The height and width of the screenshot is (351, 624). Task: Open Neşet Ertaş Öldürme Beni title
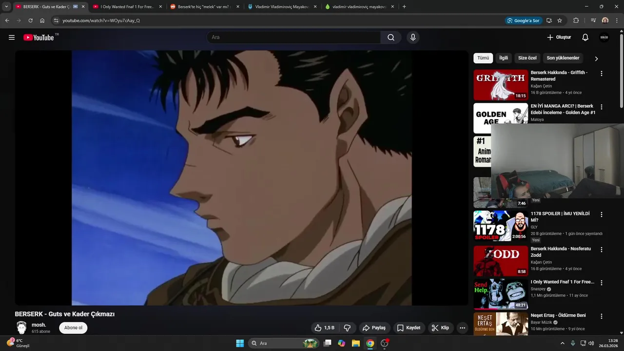[558, 315]
